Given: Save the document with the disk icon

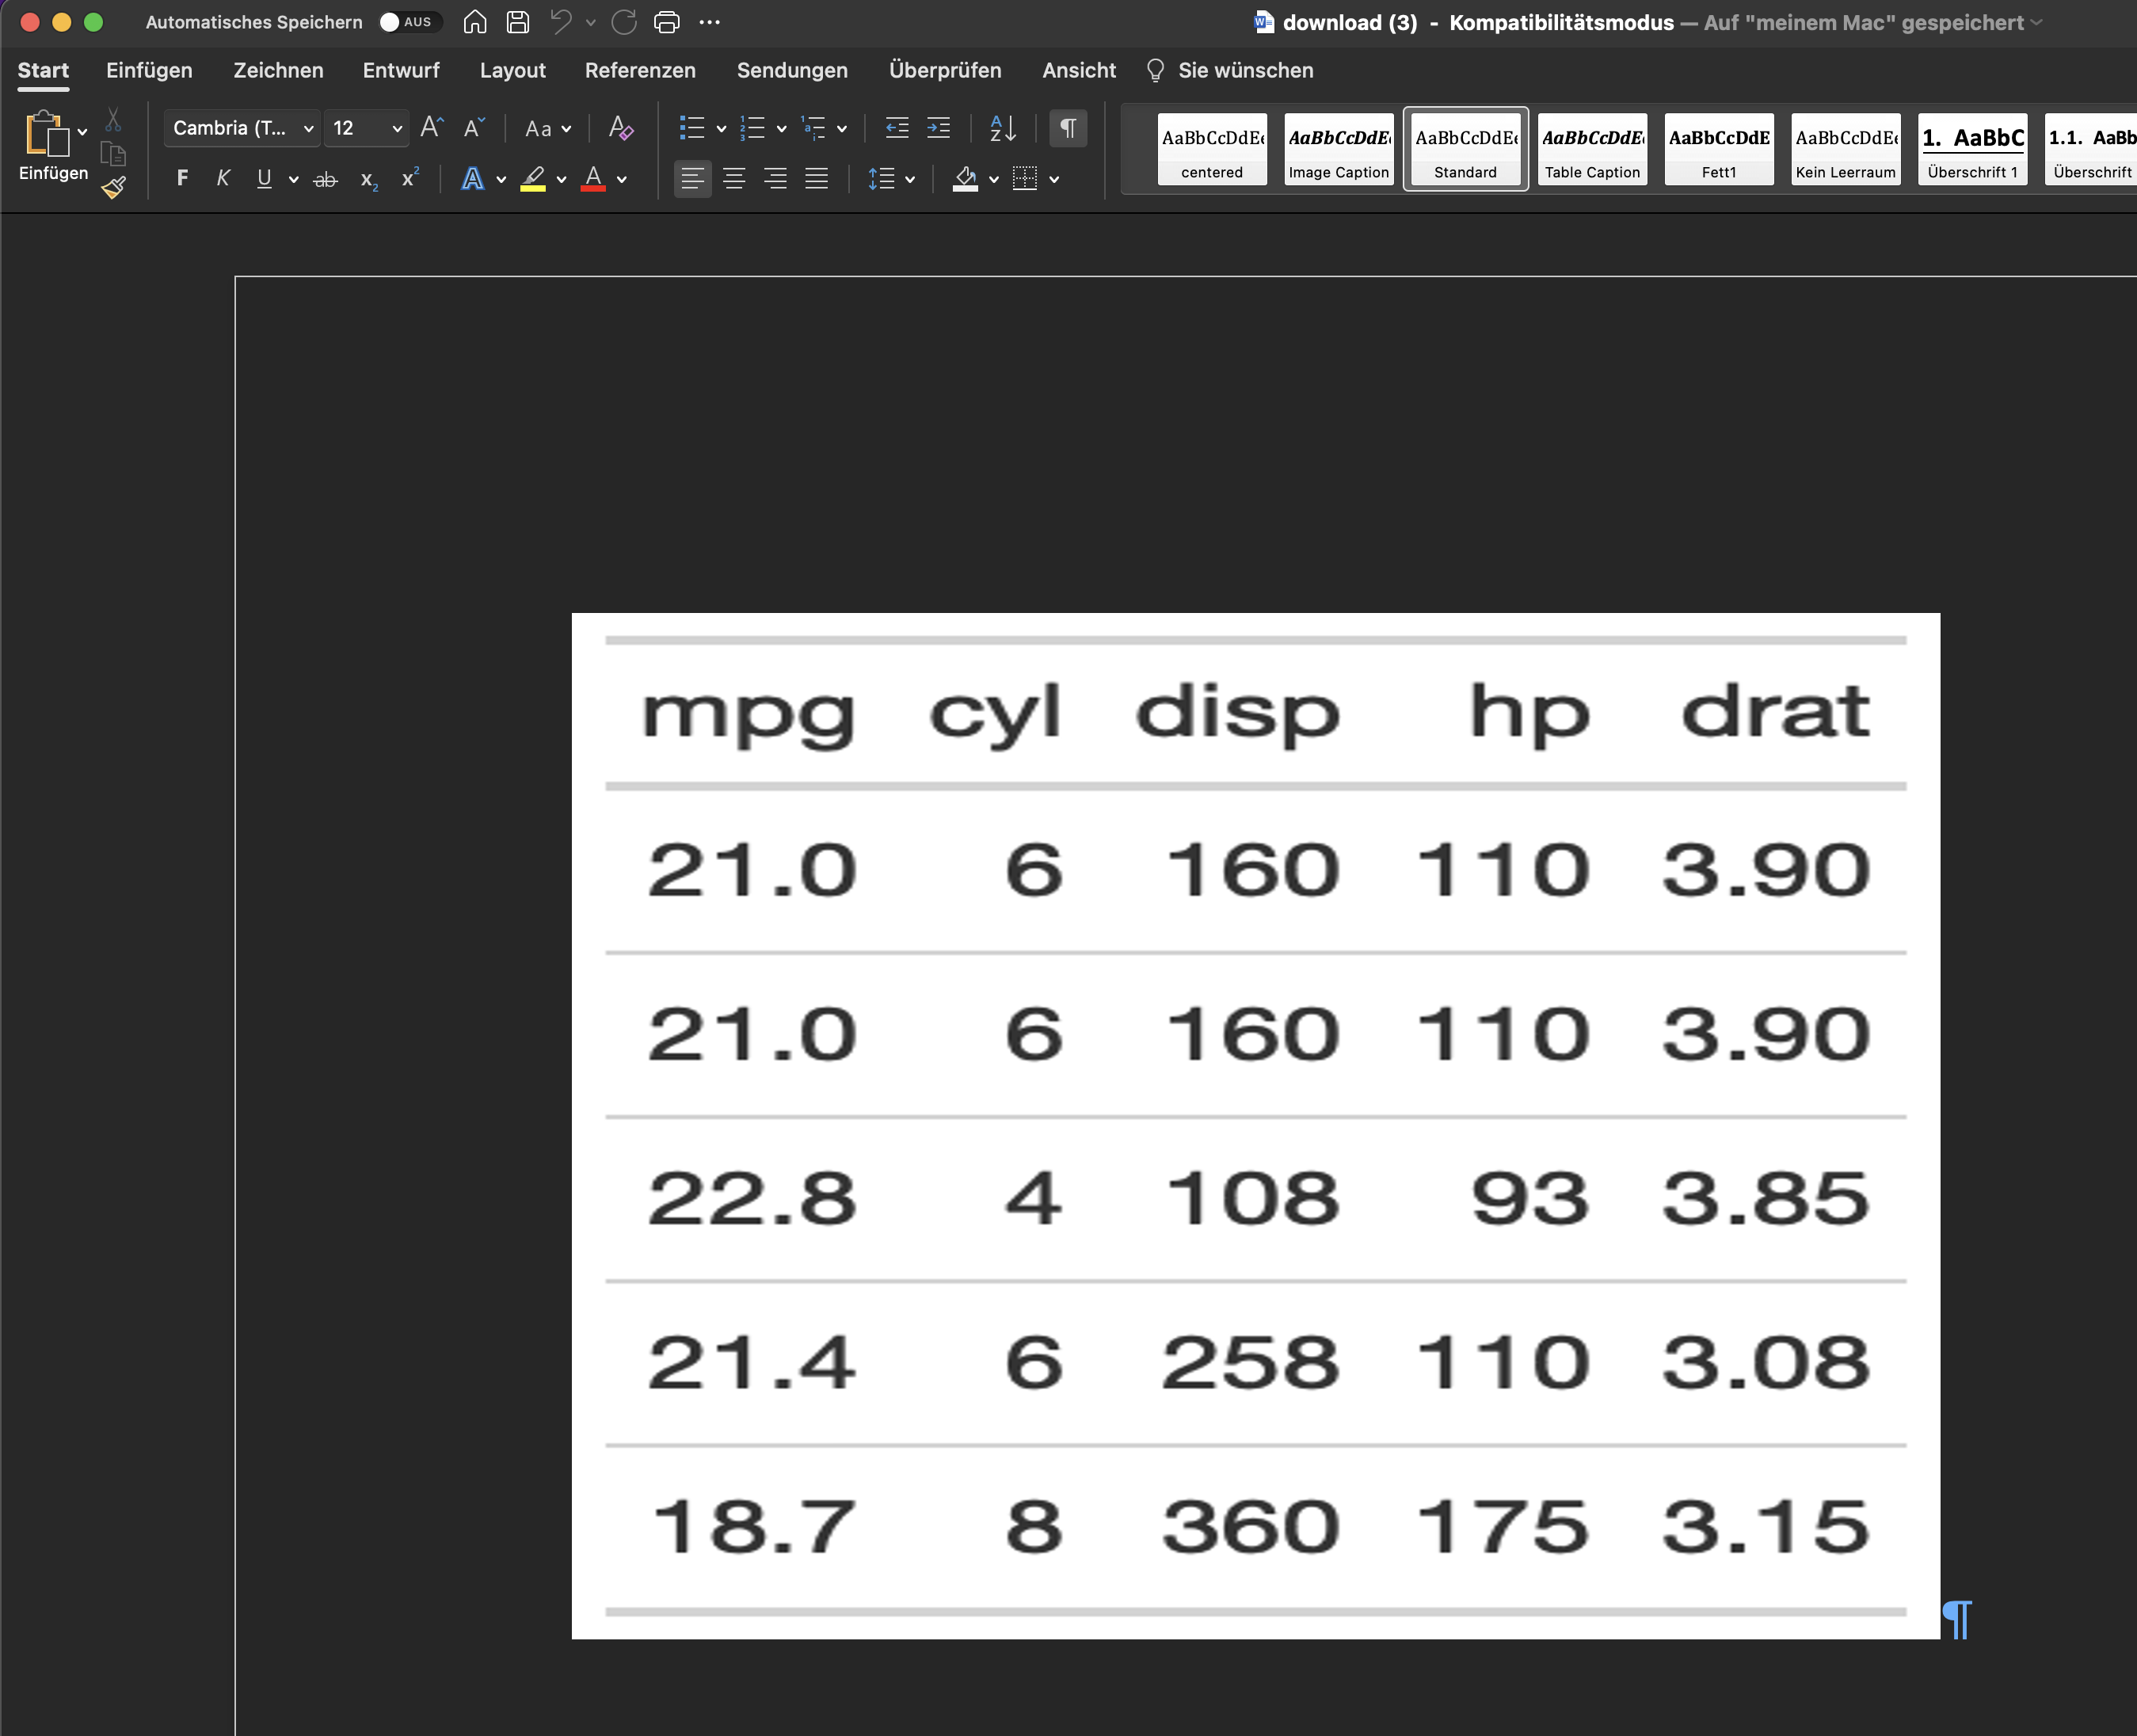Looking at the screenshot, I should pyautogui.click(x=518, y=22).
